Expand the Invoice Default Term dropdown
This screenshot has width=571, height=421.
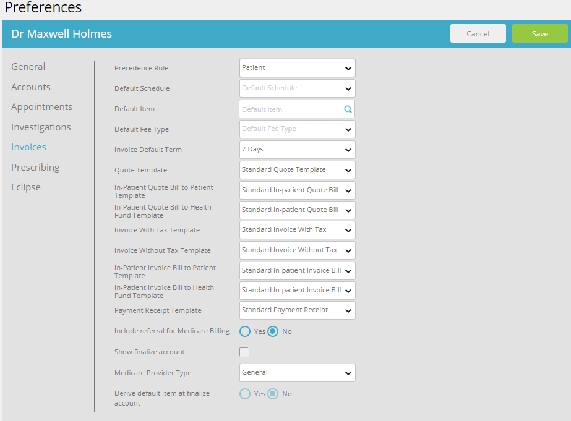click(297, 150)
